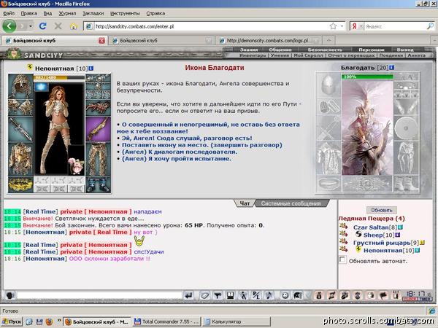Click the music note sound icon
The width and height of the screenshot is (438, 328).
[269, 295]
